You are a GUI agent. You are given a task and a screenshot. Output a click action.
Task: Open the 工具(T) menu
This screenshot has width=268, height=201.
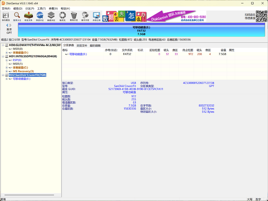tap(41, 8)
